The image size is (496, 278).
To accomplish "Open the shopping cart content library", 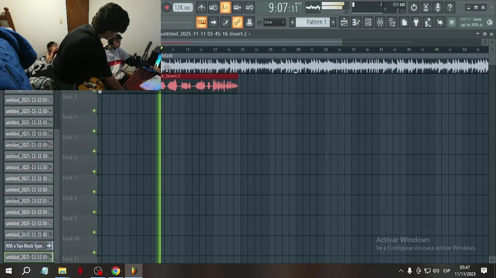I will 452,22.
